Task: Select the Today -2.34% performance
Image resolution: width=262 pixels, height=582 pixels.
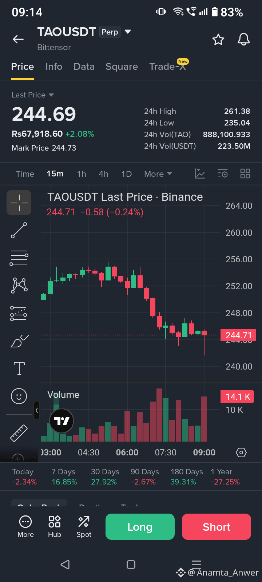Action: 24,477
